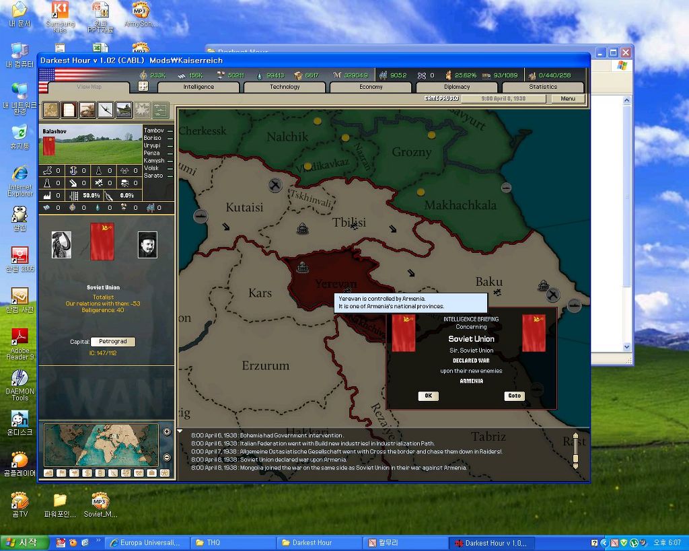Click the Petrograd capital button

pos(113,341)
